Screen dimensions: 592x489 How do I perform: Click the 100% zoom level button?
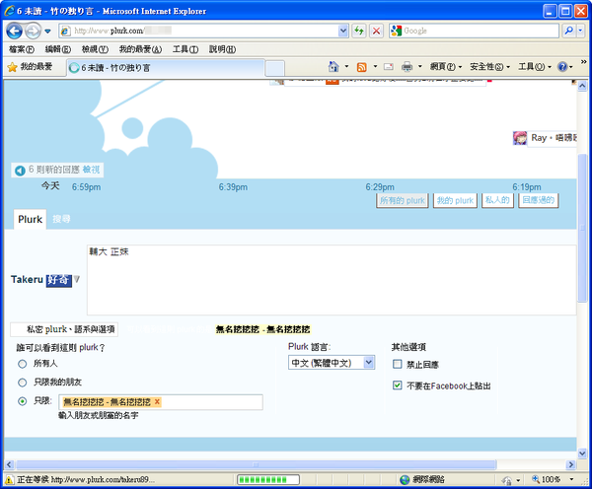click(x=546, y=479)
